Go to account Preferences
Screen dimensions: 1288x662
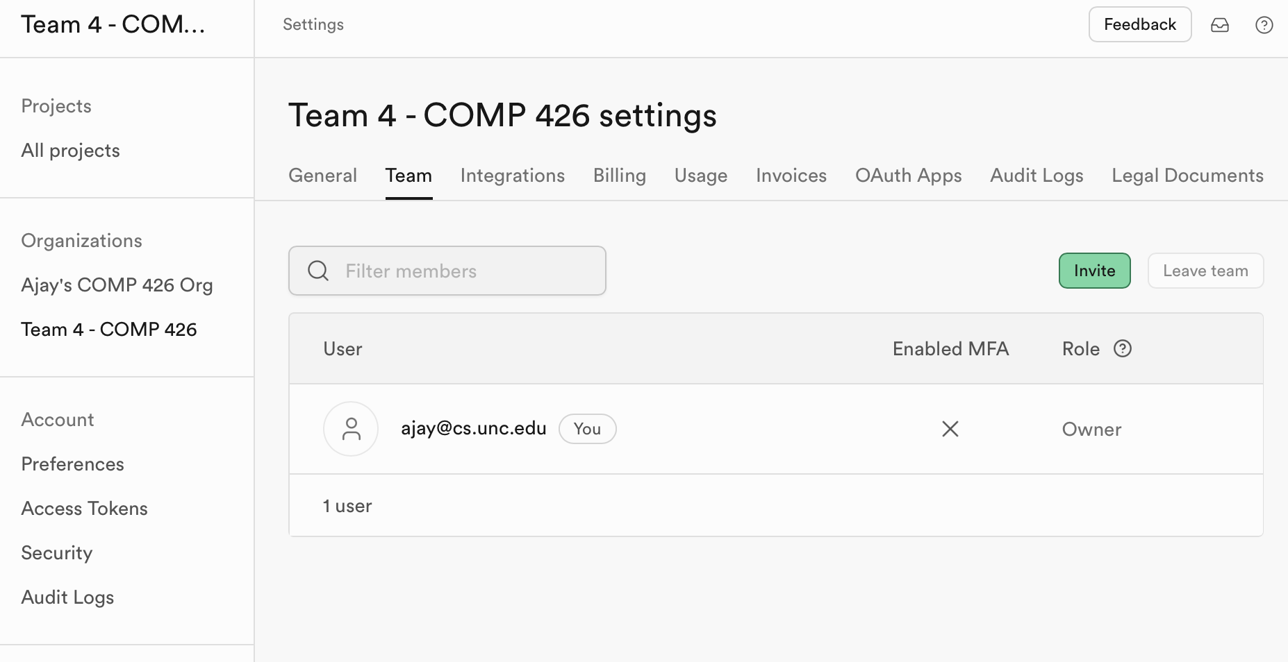point(73,464)
